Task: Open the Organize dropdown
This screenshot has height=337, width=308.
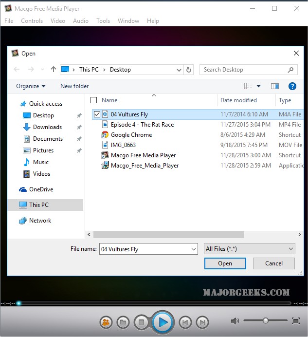Action: tap(31, 86)
